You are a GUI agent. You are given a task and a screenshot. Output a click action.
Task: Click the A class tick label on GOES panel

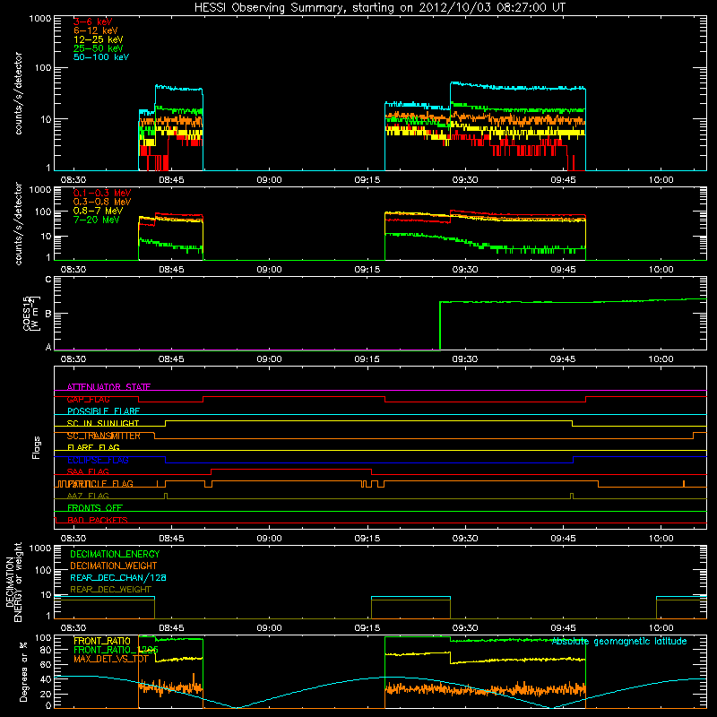[48, 347]
